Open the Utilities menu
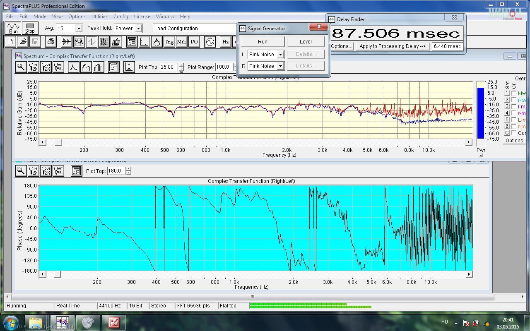The image size is (530, 331). coord(99,17)
